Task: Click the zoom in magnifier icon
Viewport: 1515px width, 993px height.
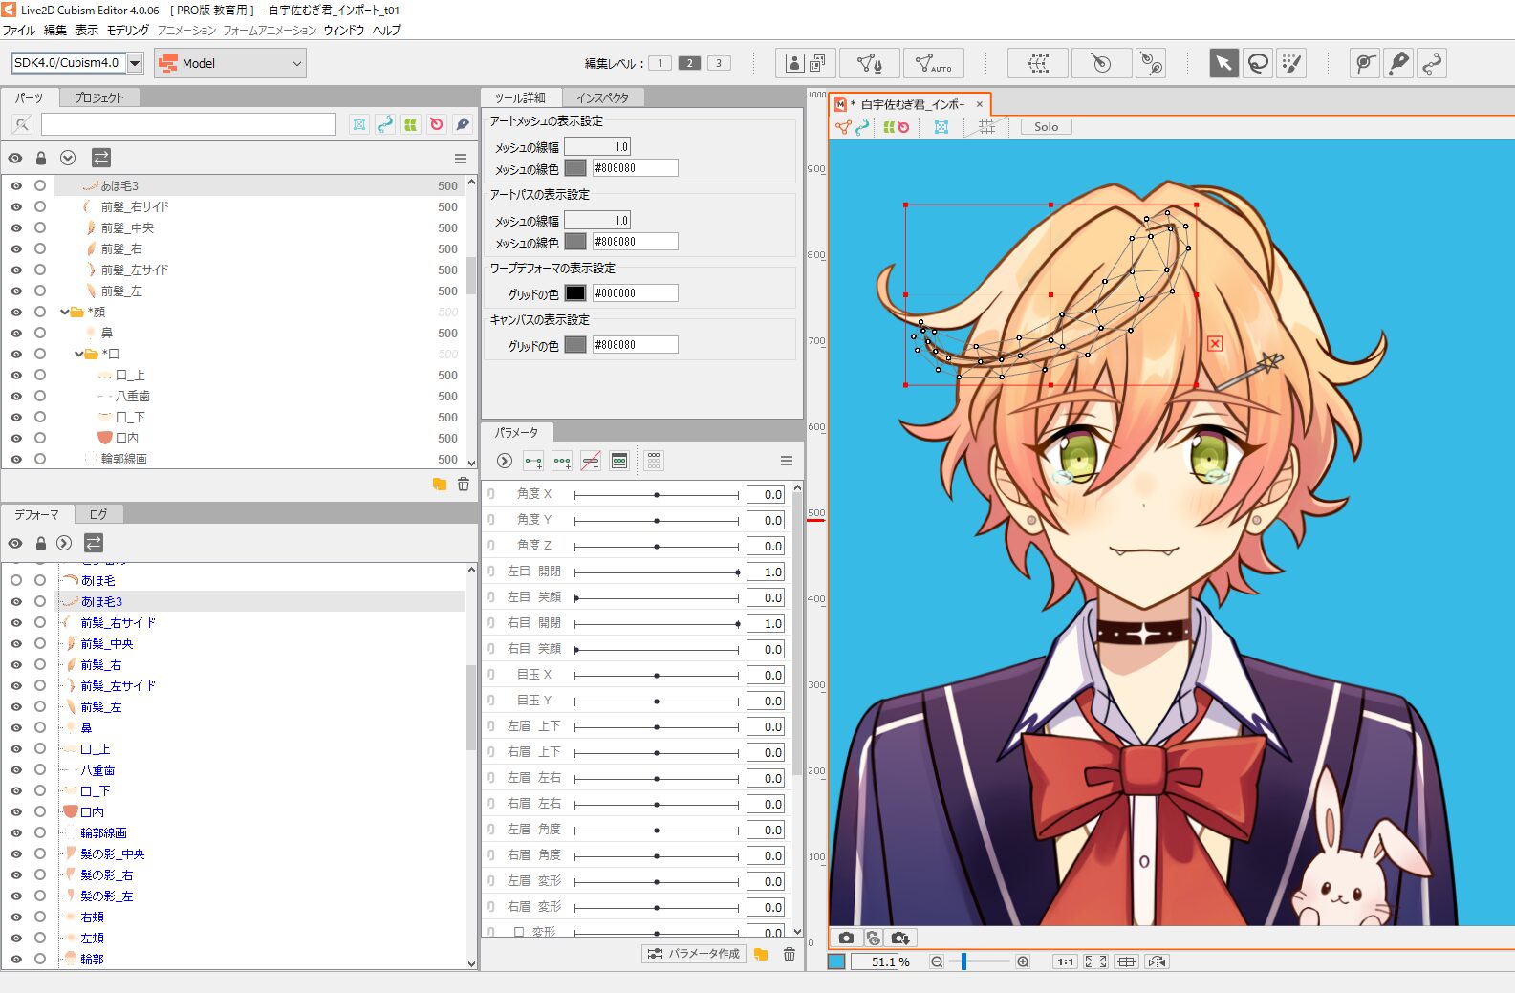Action: click(1023, 961)
